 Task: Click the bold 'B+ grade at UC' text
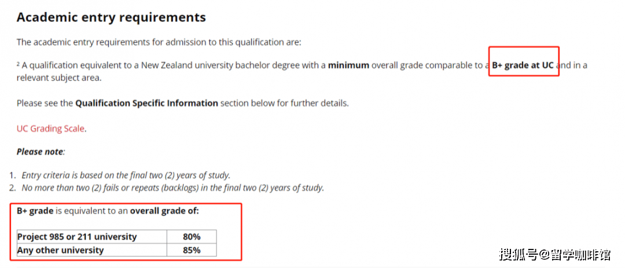click(x=523, y=65)
